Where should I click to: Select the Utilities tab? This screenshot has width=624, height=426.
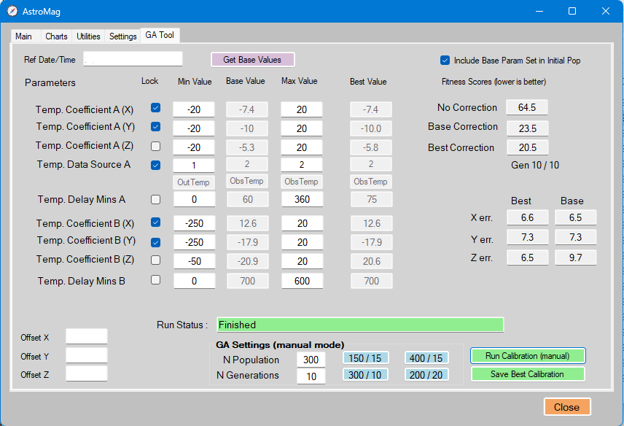click(88, 36)
